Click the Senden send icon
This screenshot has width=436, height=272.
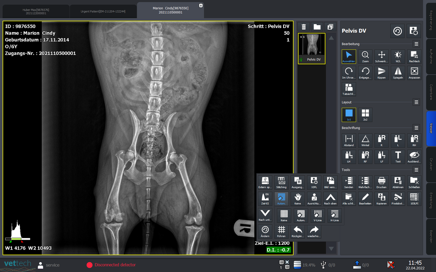(x=349, y=182)
